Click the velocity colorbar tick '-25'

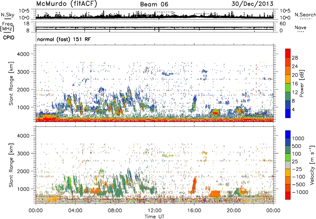coord(297,169)
